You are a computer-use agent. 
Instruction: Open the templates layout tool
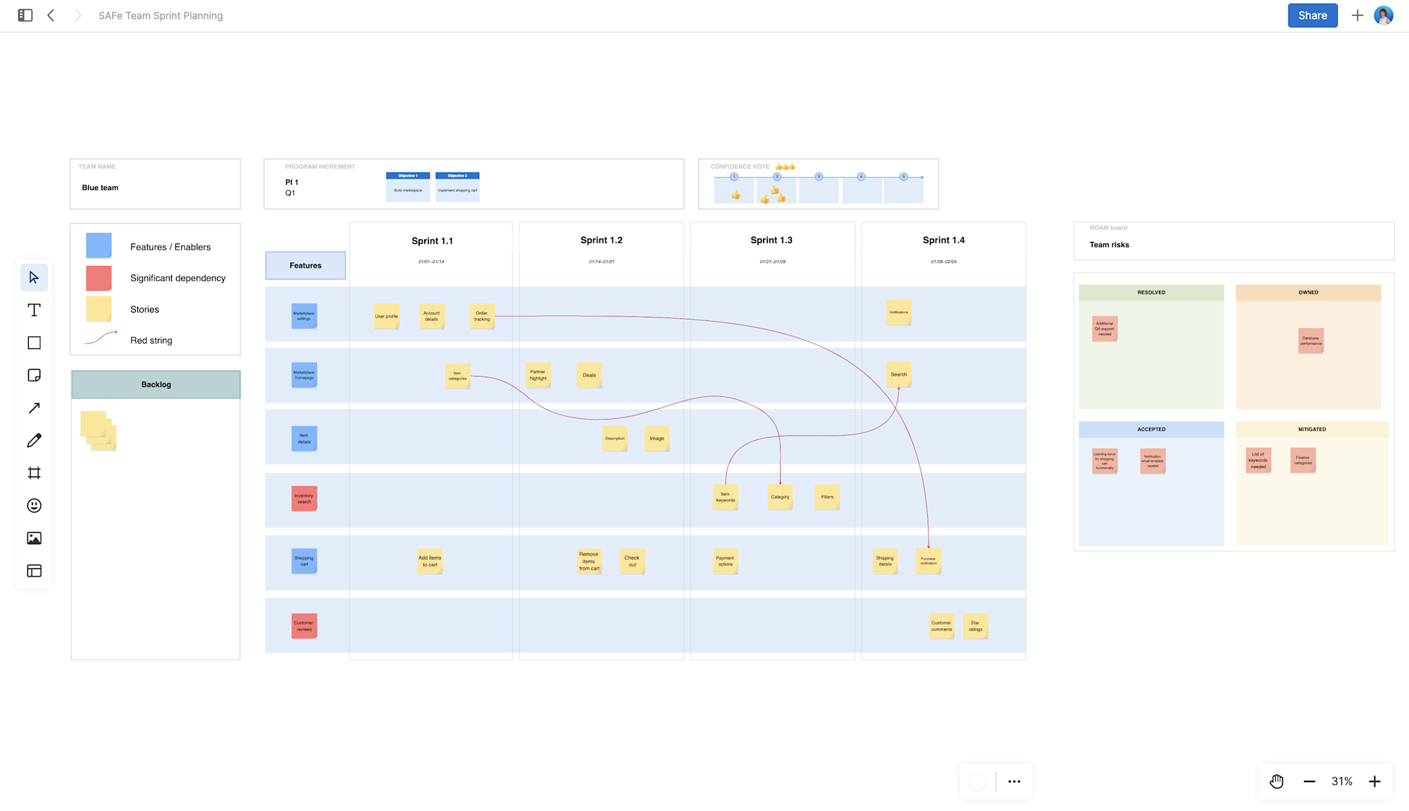pos(34,571)
